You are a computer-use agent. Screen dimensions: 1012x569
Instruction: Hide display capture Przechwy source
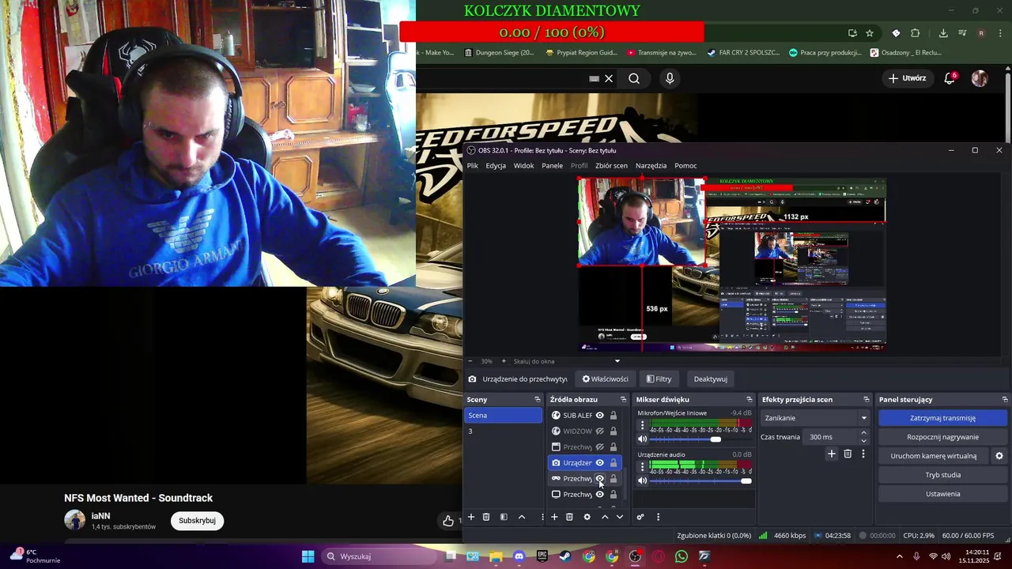pos(599,495)
